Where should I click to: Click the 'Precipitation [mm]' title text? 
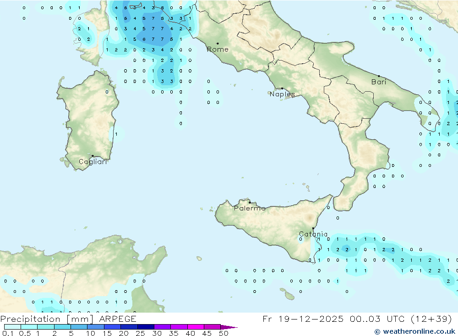tap(47, 319)
